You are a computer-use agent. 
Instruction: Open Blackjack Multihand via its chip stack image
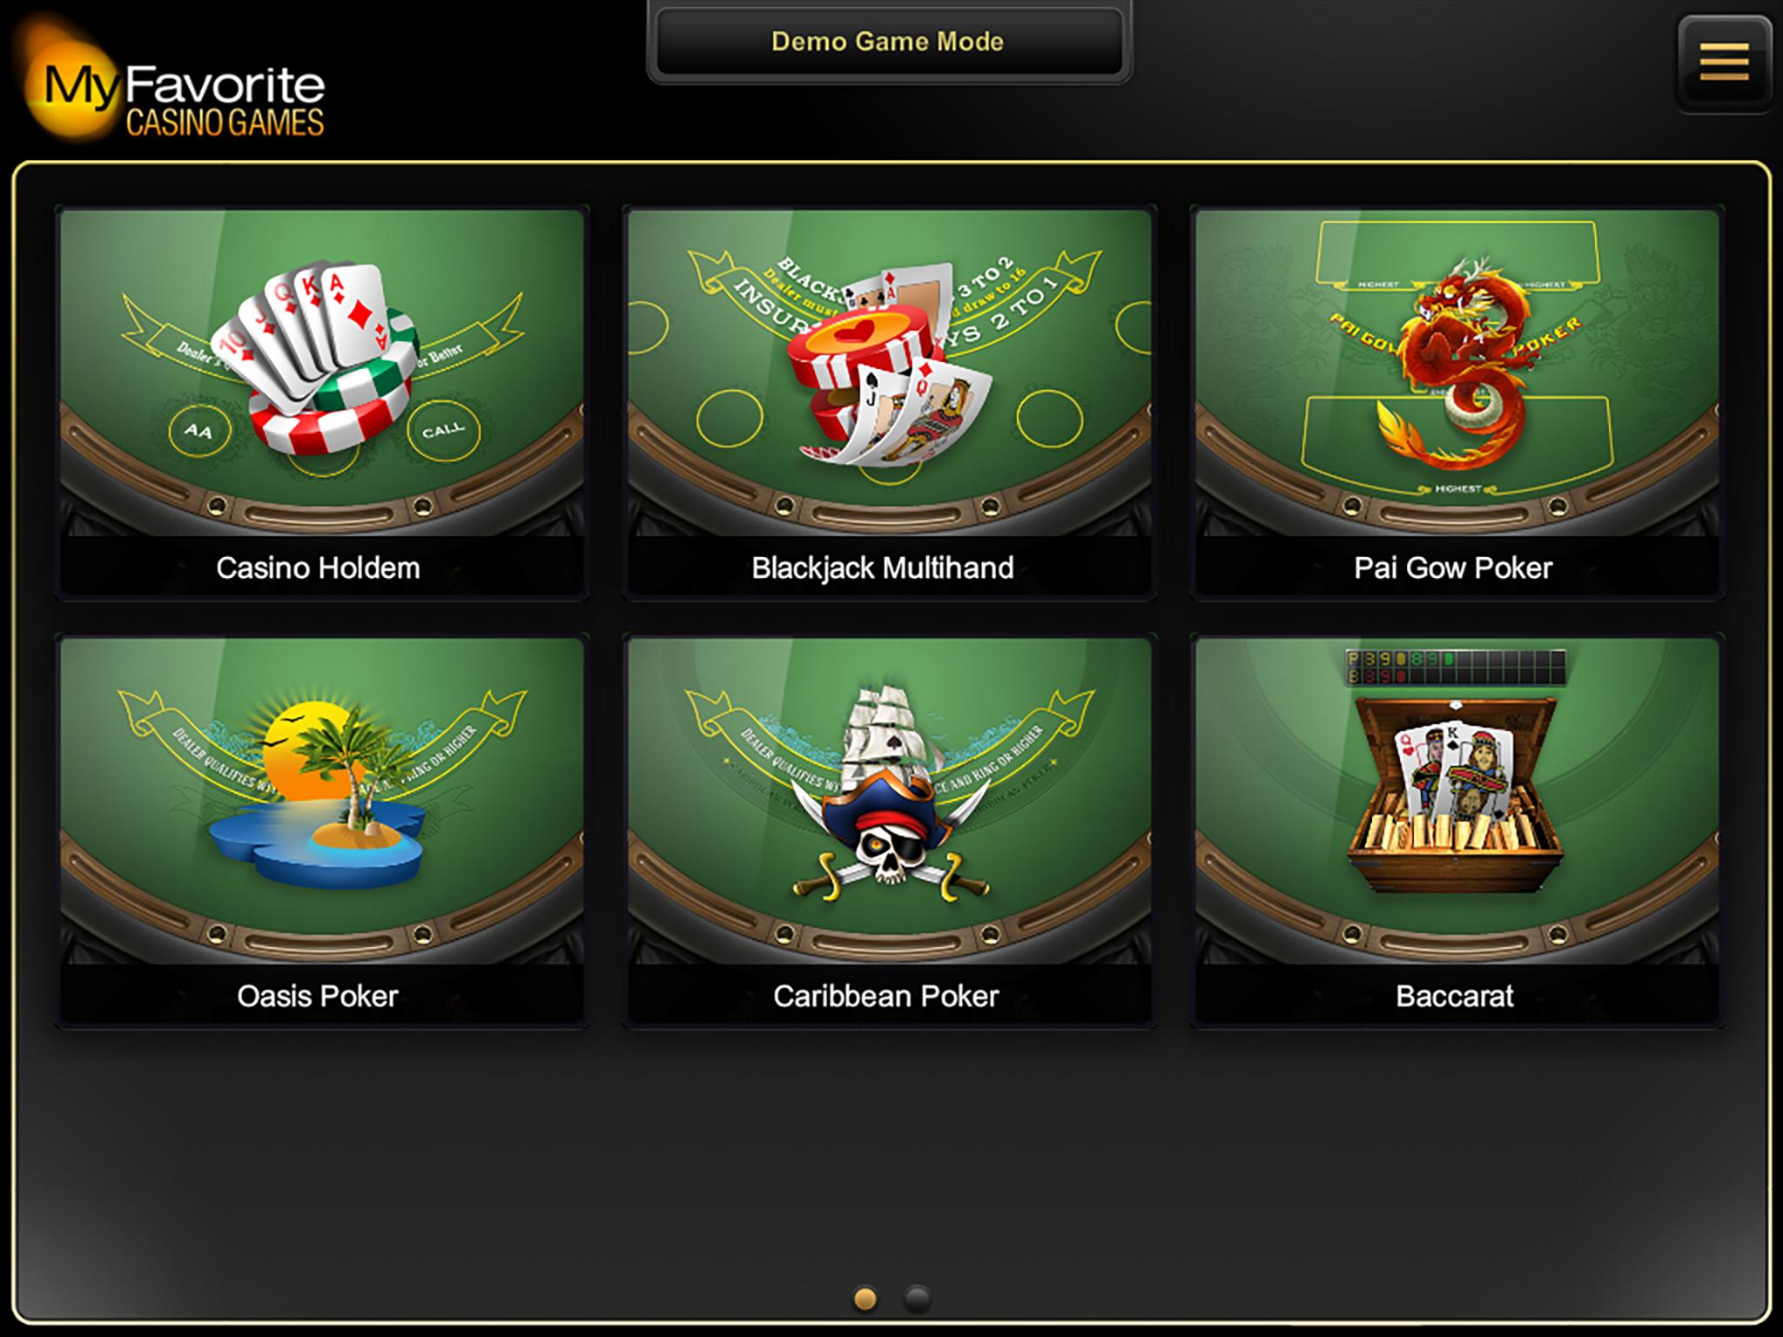(x=890, y=364)
